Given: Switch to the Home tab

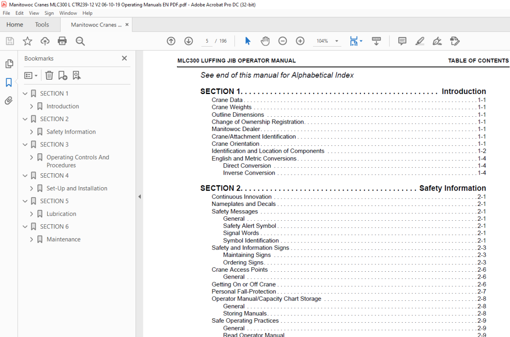Looking at the screenshot, I should tap(15, 25).
